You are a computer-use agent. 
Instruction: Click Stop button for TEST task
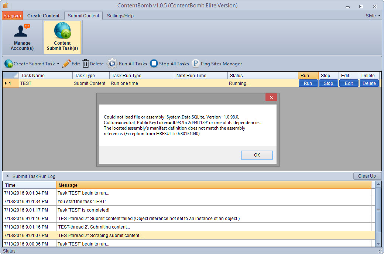(328, 83)
